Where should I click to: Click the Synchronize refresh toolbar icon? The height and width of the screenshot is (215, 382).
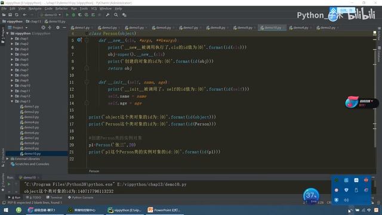[17, 15]
